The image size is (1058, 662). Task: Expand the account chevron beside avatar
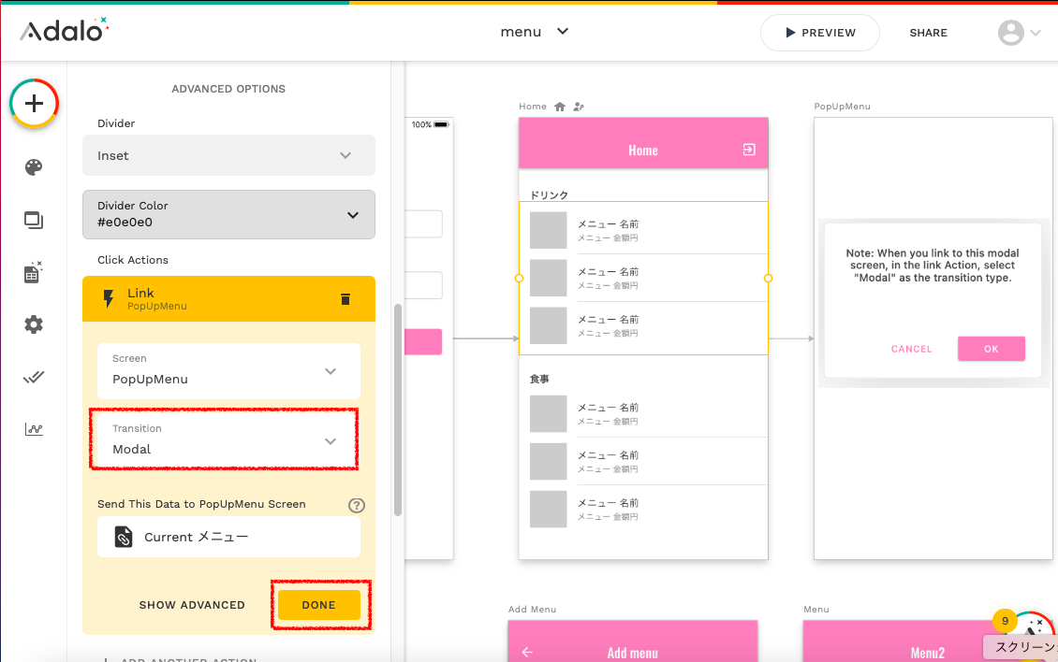click(1036, 33)
